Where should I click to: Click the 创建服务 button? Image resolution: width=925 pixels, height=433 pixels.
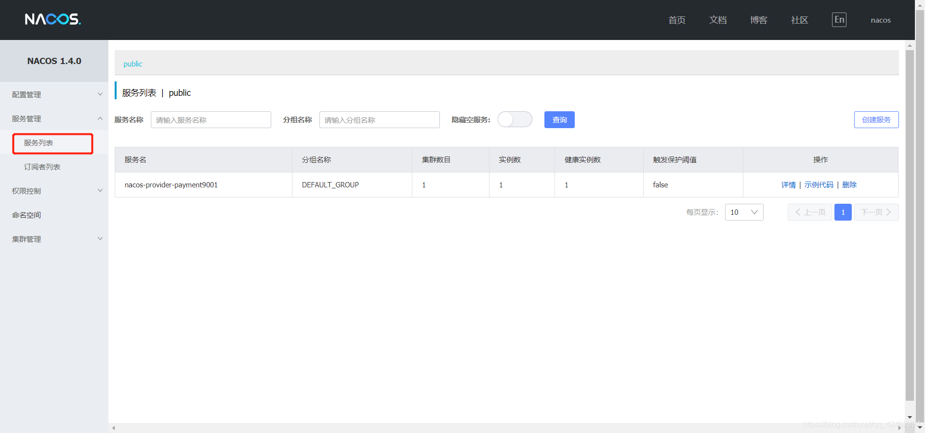coord(876,120)
